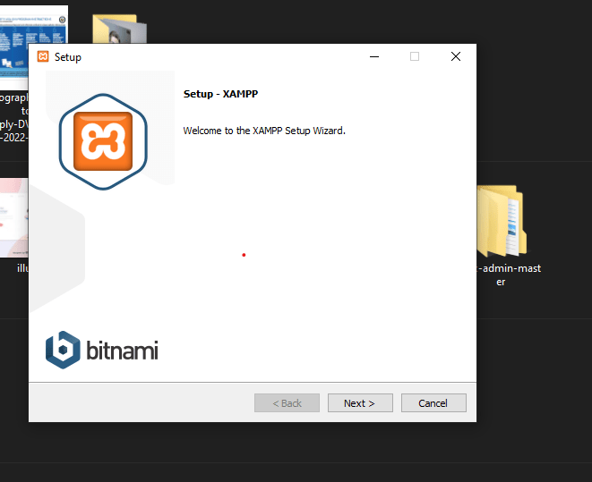Click the disabled < Back button
This screenshot has height=482, width=592.
tap(287, 403)
